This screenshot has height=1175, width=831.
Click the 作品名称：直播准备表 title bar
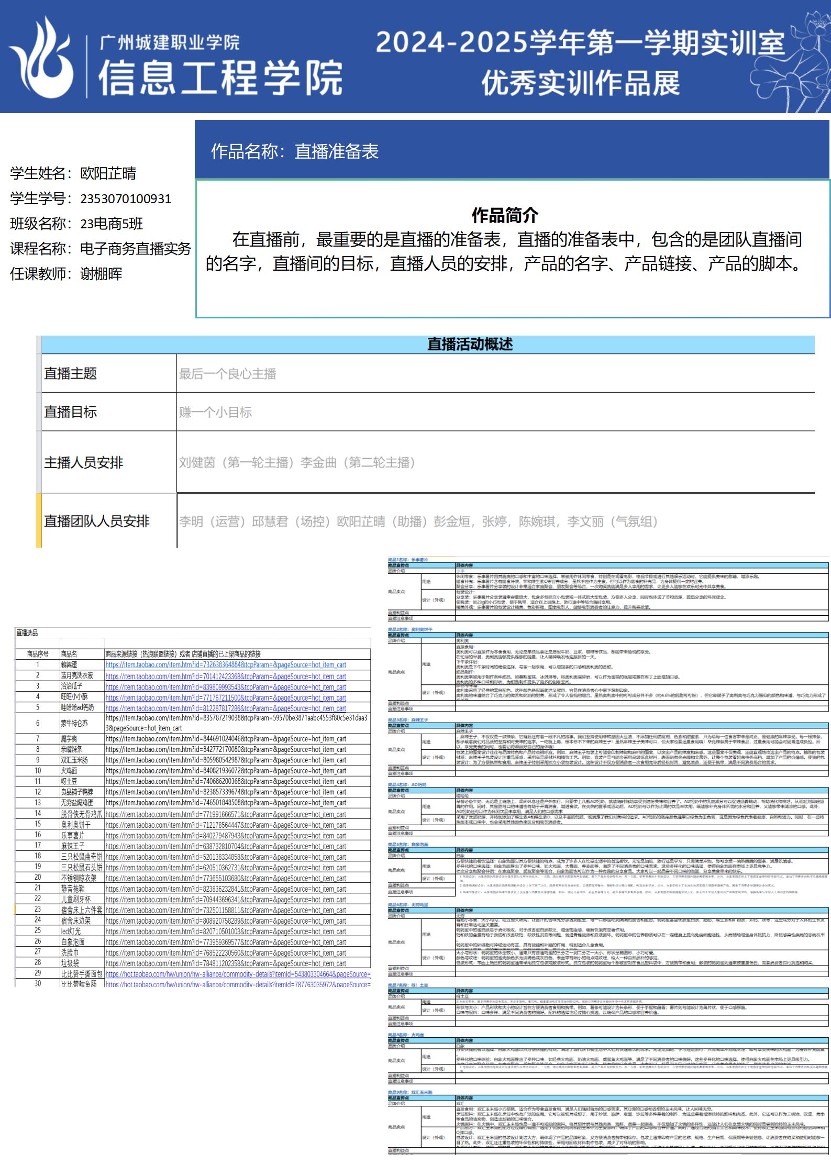(294, 151)
